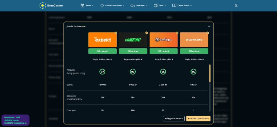Click the Casino Recensioner star icon

coord(102,6)
